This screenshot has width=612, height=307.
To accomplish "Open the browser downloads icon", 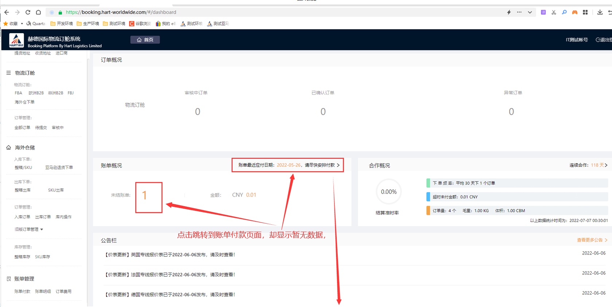I will [600, 12].
